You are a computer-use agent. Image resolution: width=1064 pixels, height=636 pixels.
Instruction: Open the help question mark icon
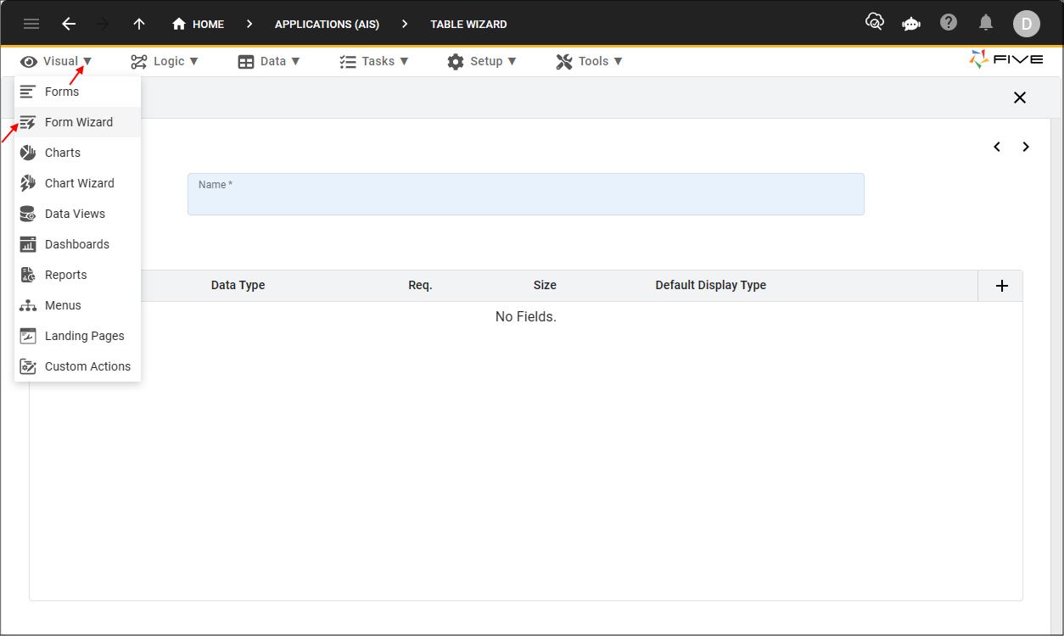949,23
